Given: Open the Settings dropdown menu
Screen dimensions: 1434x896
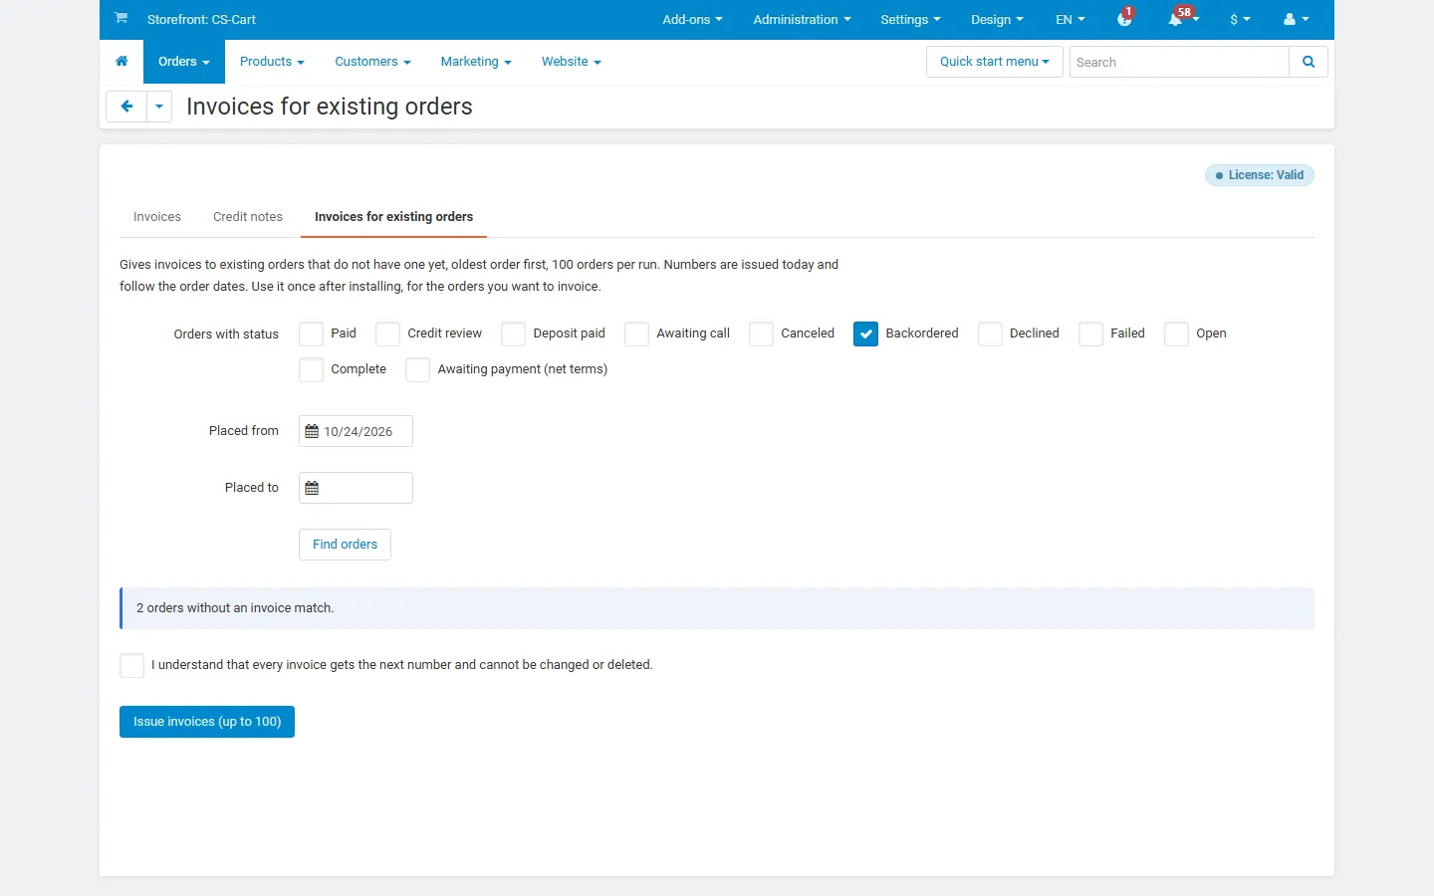Looking at the screenshot, I should tap(910, 19).
